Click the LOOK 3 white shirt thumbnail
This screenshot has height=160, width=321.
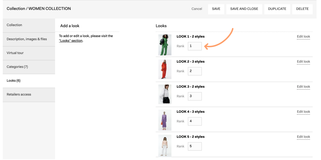(165, 94)
